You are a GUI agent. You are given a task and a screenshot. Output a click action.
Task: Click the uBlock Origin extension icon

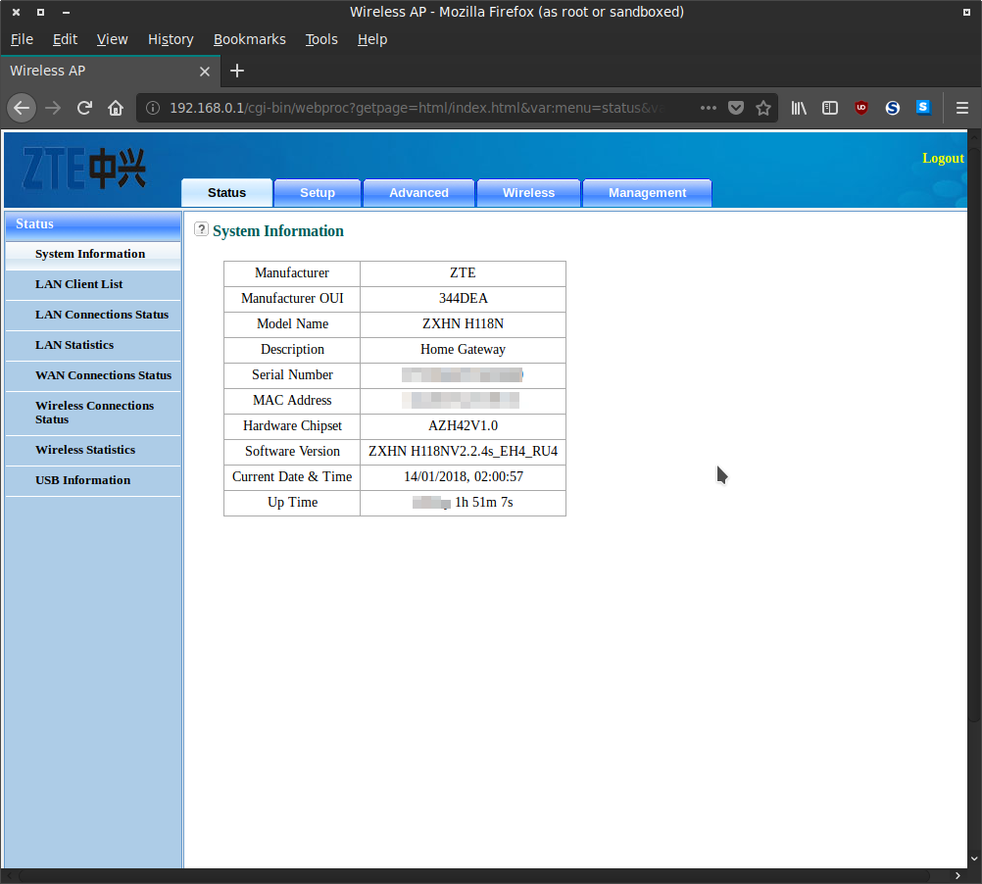[861, 108]
